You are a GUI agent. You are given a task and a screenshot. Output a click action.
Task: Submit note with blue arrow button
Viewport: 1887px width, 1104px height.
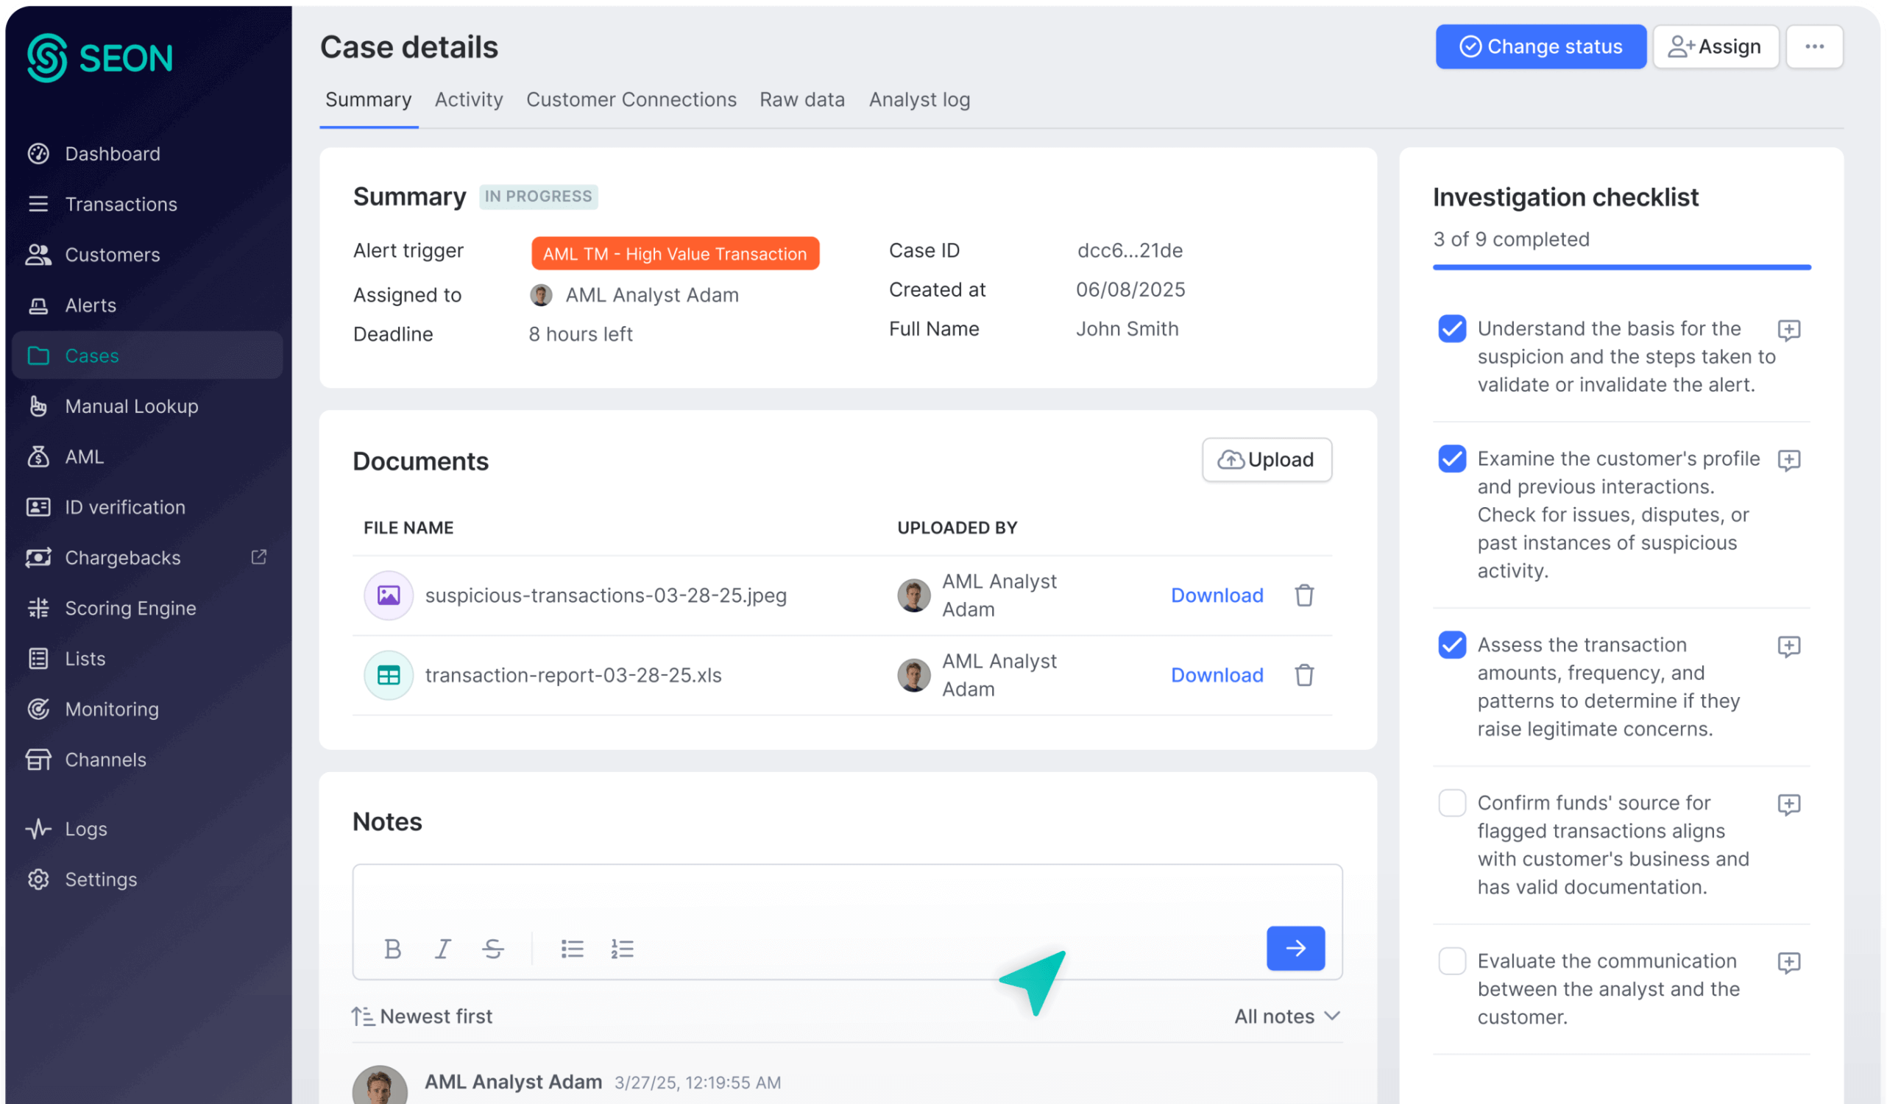pos(1295,948)
